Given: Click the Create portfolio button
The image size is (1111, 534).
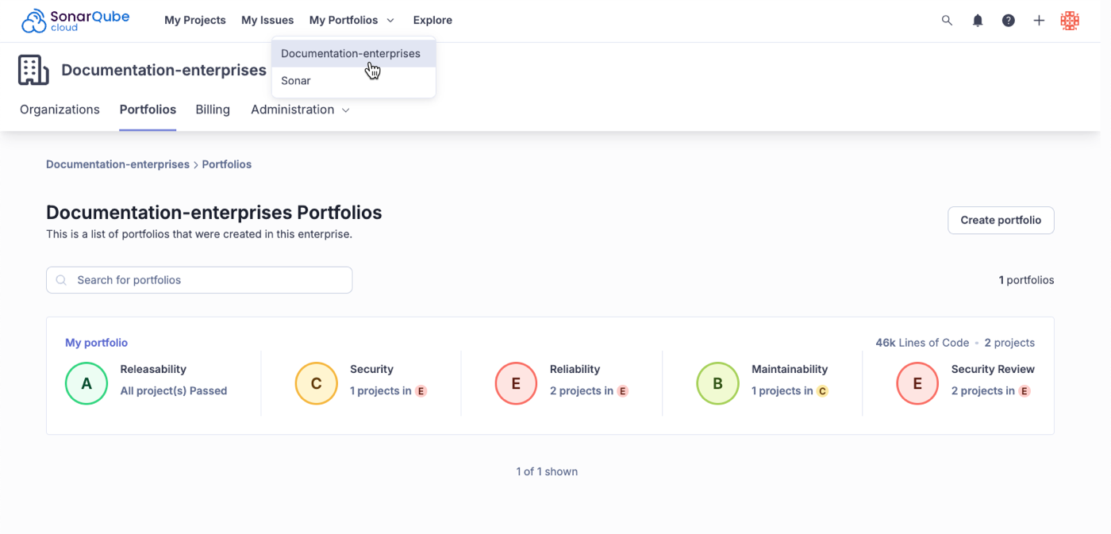Looking at the screenshot, I should coord(1001,220).
